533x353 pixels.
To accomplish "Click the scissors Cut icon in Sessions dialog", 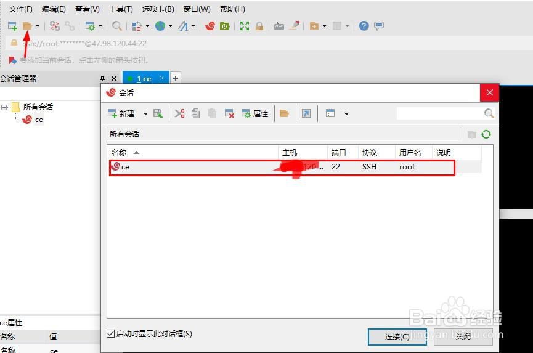I will [x=179, y=113].
